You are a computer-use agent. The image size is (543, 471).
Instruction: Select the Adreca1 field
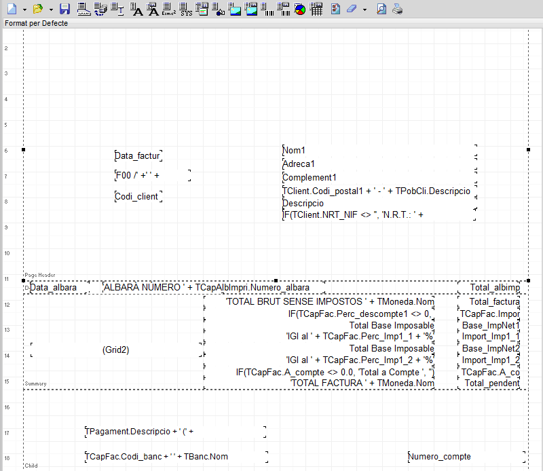point(379,164)
